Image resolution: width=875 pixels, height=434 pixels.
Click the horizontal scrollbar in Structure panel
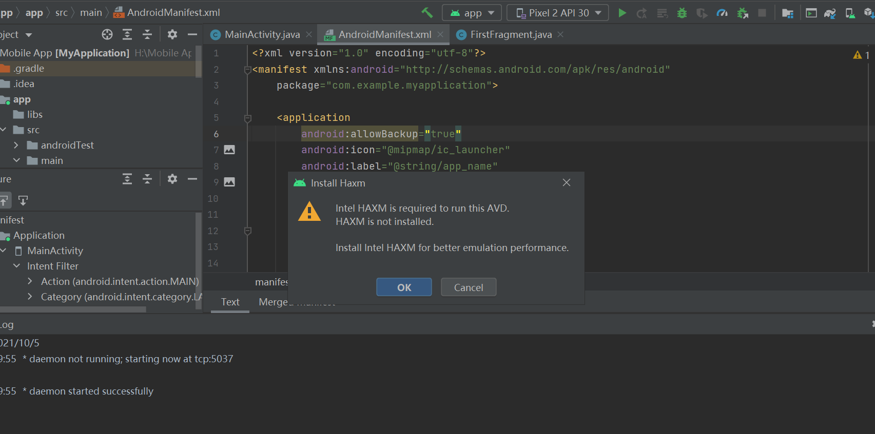[73, 309]
